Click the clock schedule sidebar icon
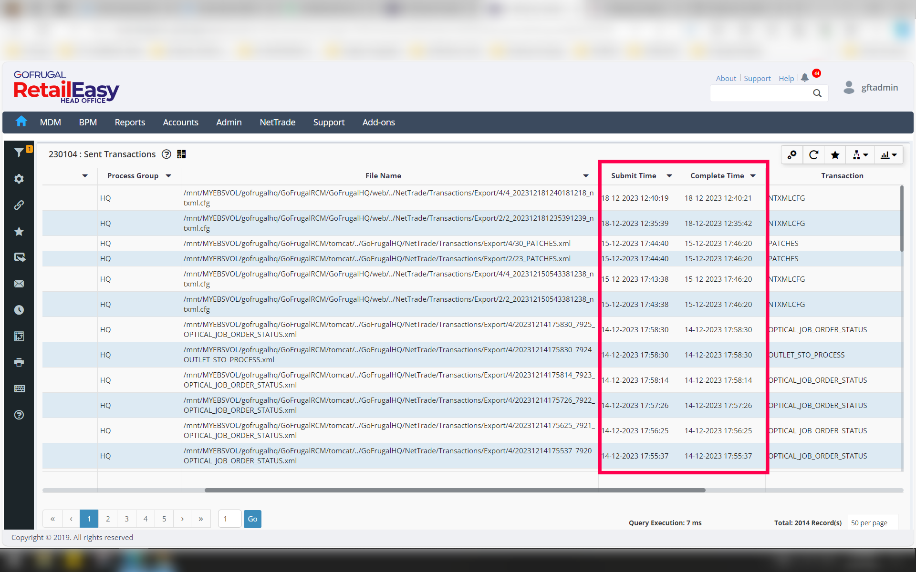The image size is (916, 572). coord(19,310)
